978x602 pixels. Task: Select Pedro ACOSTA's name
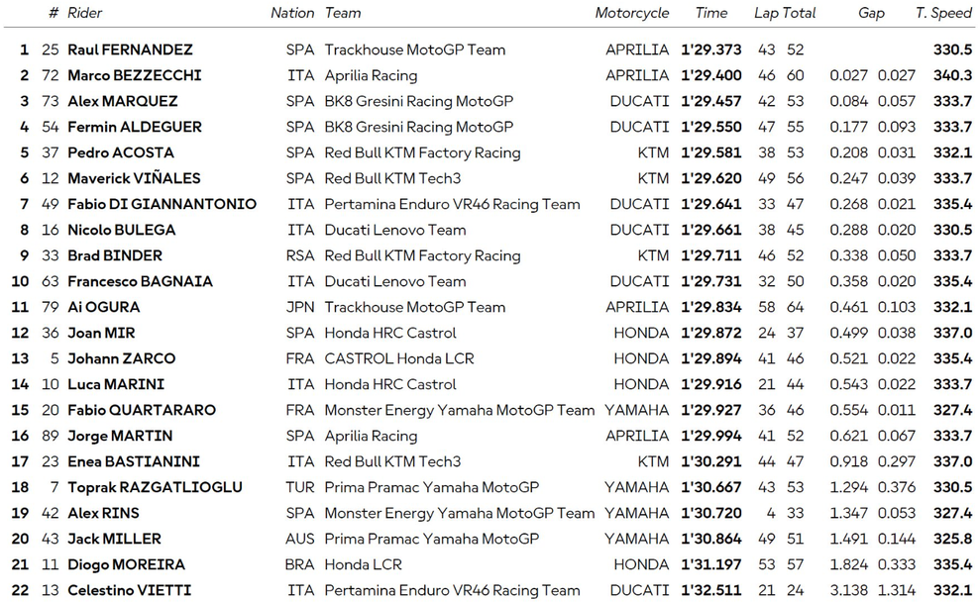(x=120, y=152)
